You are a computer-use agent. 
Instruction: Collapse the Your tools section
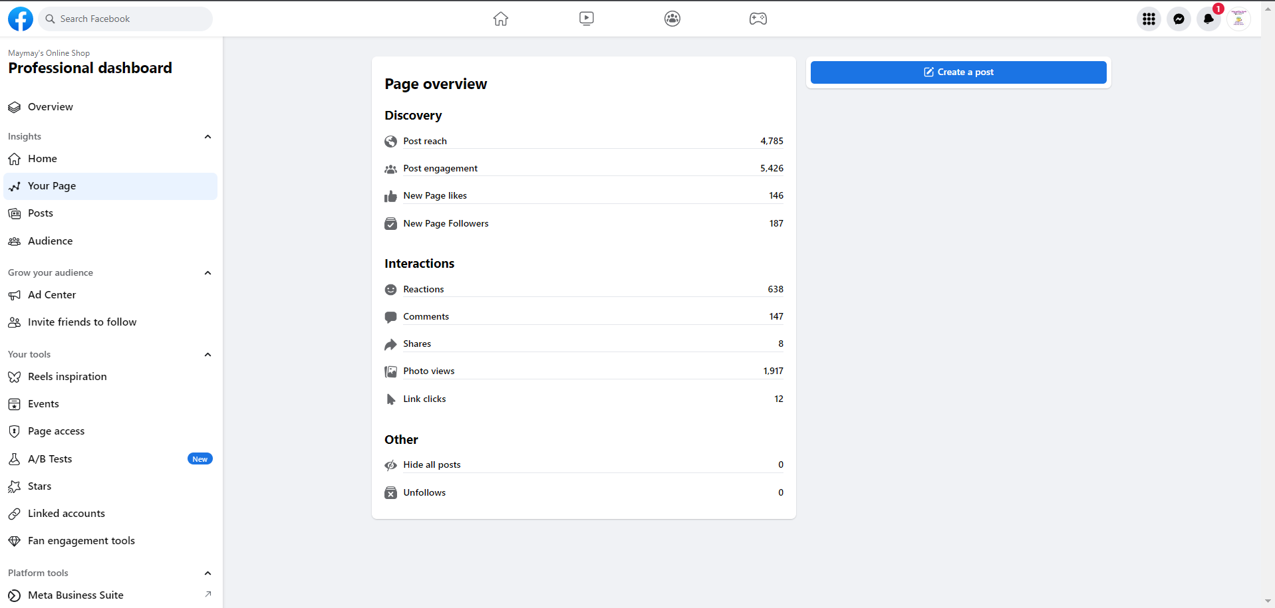[x=208, y=355]
